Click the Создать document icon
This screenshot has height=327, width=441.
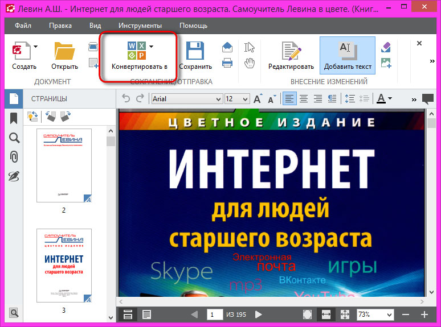pos(22,51)
